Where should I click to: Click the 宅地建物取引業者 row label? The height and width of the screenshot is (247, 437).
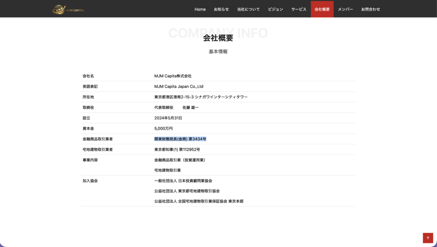pyautogui.click(x=98, y=150)
